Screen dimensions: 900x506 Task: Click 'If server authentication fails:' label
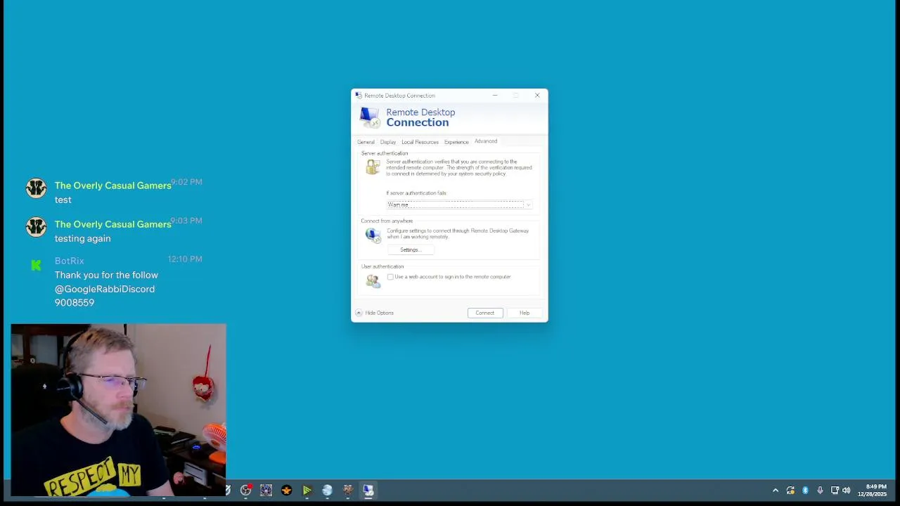click(416, 193)
